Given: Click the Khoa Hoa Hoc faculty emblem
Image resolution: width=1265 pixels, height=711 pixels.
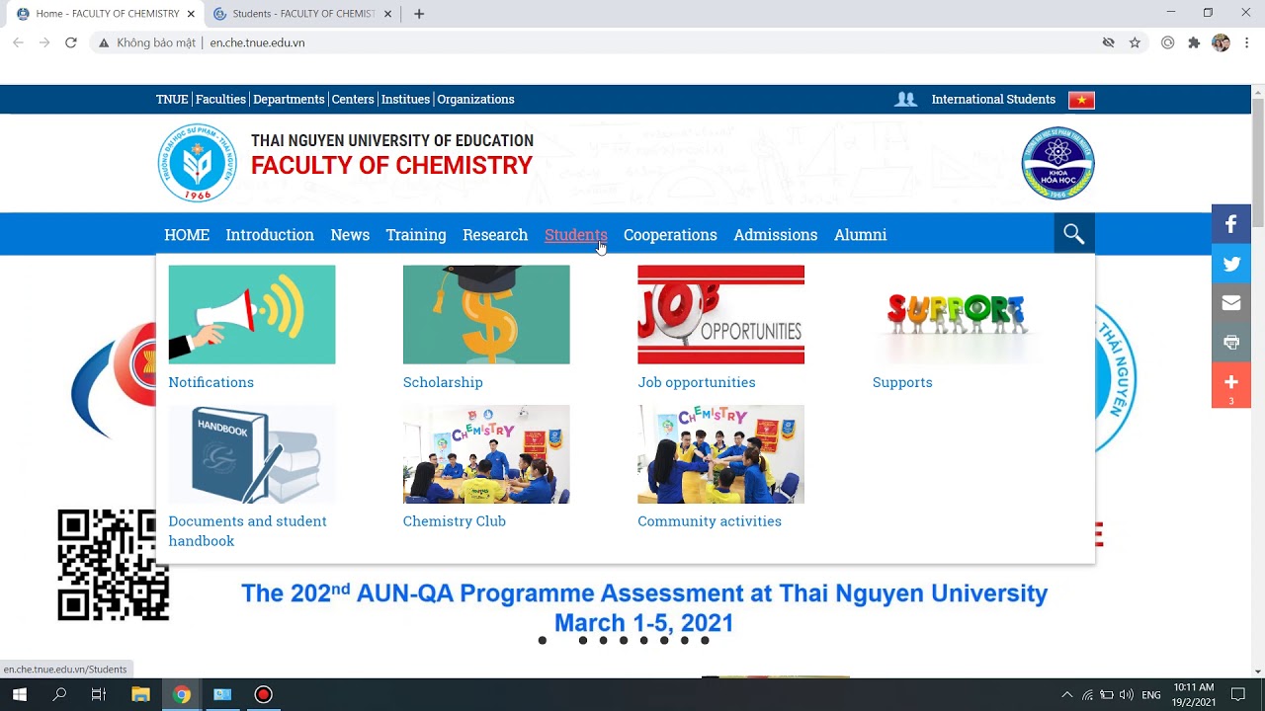Looking at the screenshot, I should [1057, 163].
